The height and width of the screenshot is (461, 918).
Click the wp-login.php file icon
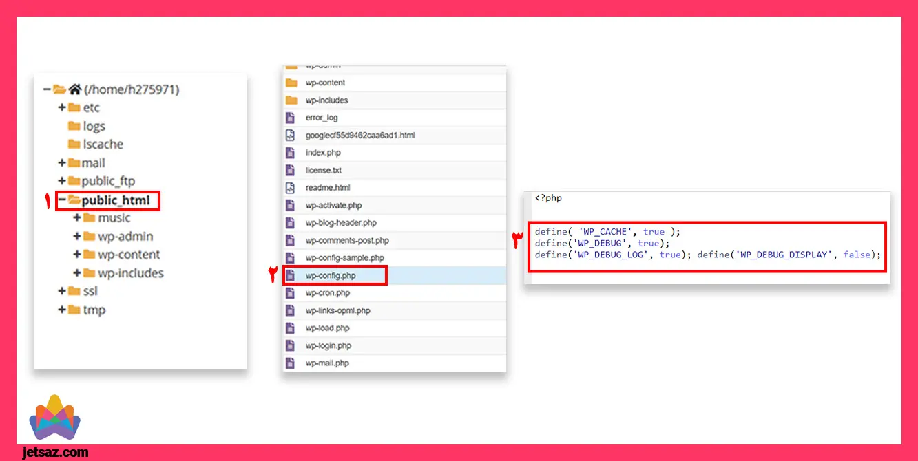[x=291, y=345]
